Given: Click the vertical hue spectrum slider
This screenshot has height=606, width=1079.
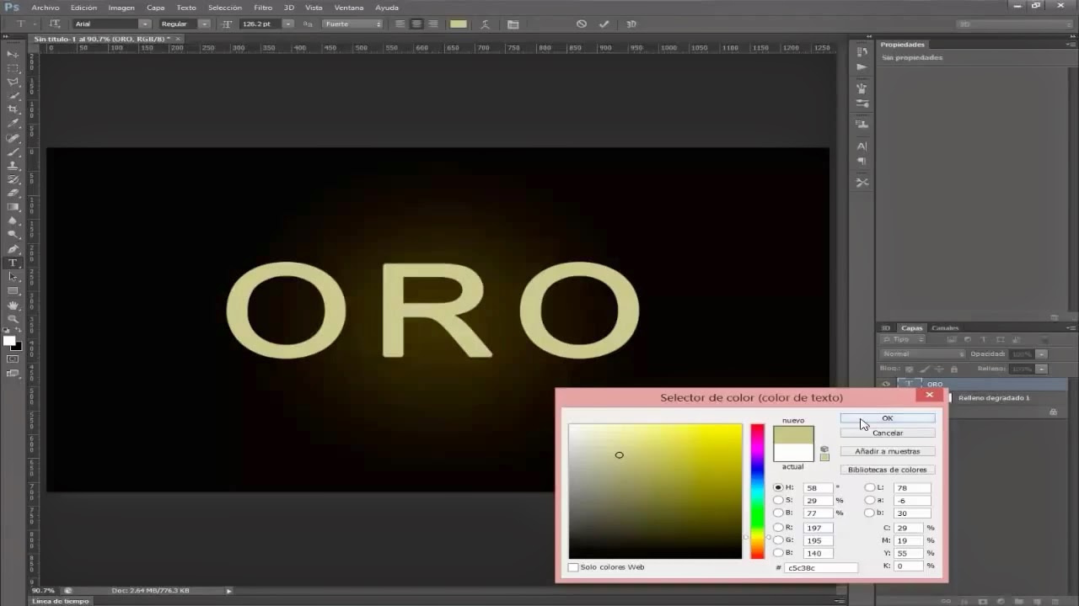Looking at the screenshot, I should tap(758, 491).
